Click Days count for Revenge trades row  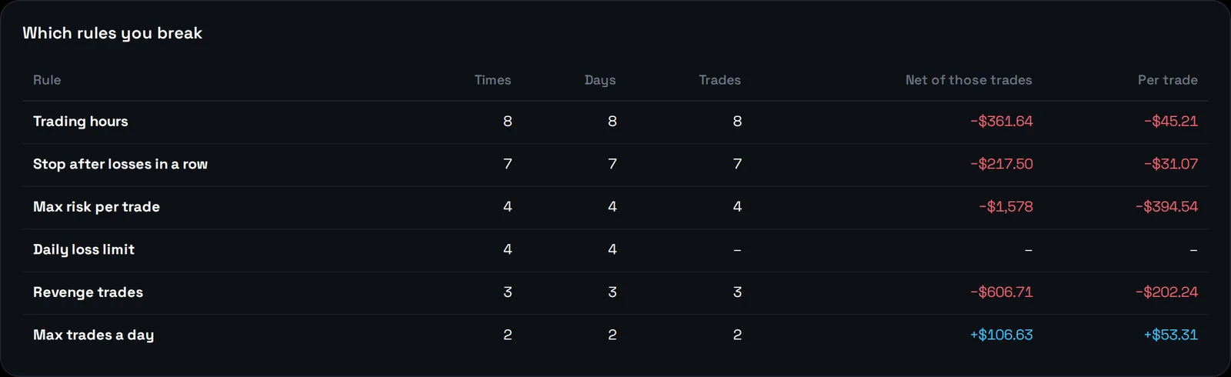point(612,292)
